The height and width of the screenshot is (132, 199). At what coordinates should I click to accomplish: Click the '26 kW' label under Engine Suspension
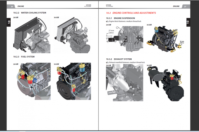click(109, 25)
